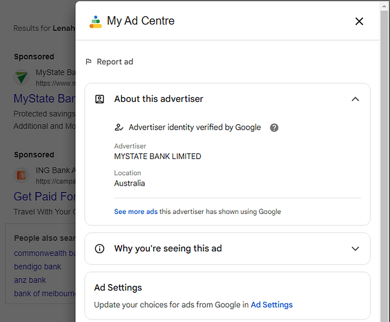This screenshot has width=390, height=322.
Task: Click the Advertiser identity verified by Google text
Action: click(x=195, y=127)
